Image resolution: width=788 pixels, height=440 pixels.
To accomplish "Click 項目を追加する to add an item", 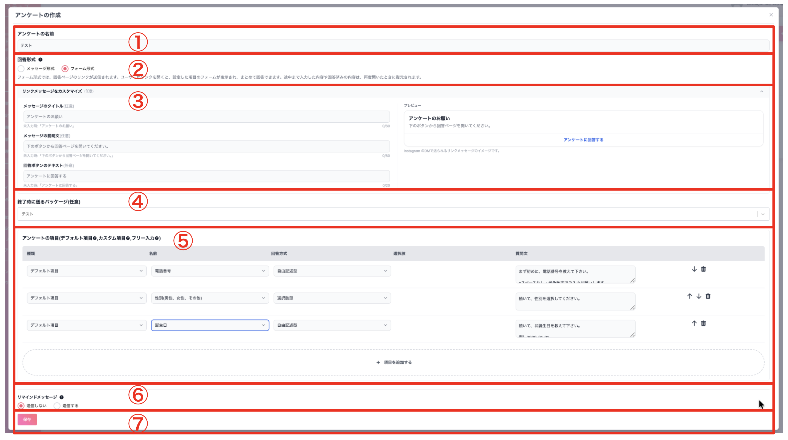I will (x=394, y=362).
